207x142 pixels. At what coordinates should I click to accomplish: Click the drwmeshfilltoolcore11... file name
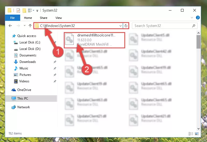(x=96, y=35)
